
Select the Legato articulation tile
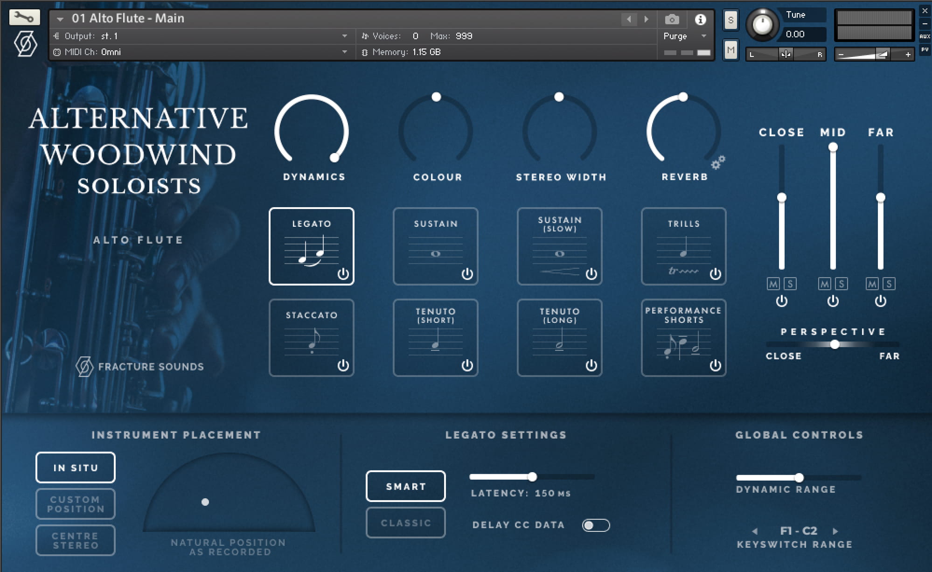(x=312, y=246)
